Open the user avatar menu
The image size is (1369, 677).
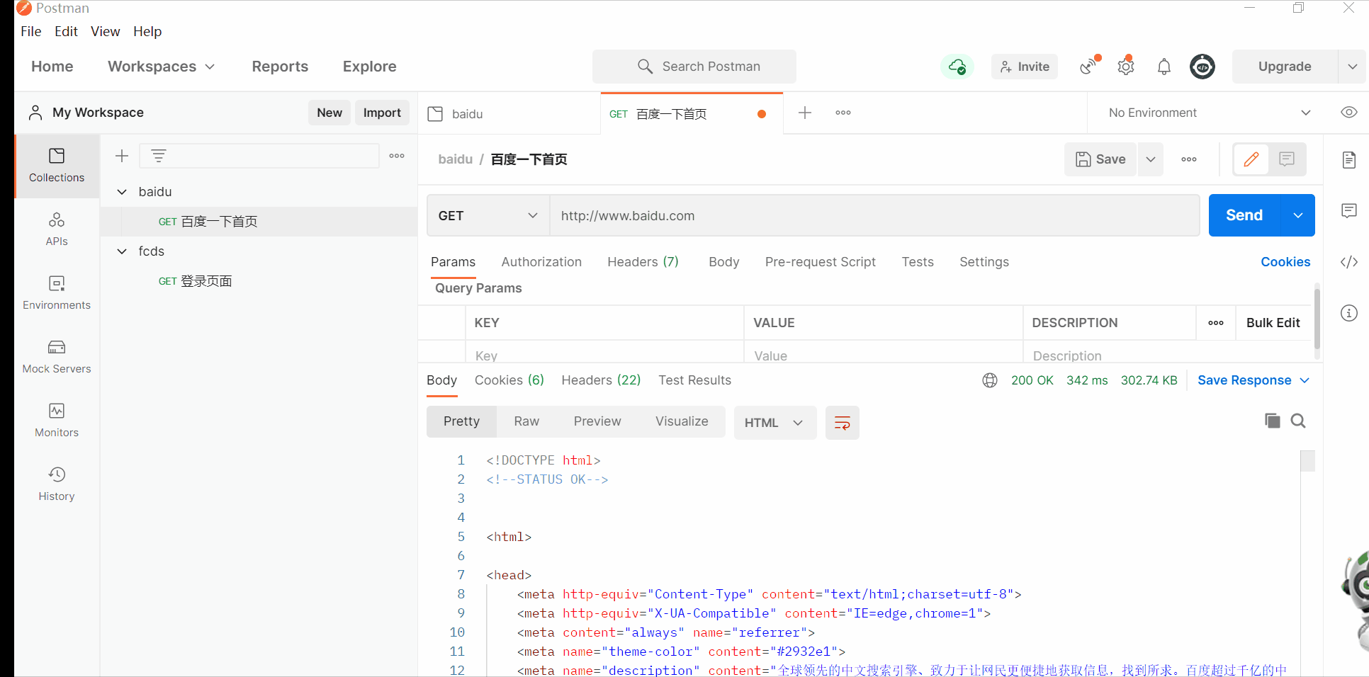click(x=1202, y=67)
